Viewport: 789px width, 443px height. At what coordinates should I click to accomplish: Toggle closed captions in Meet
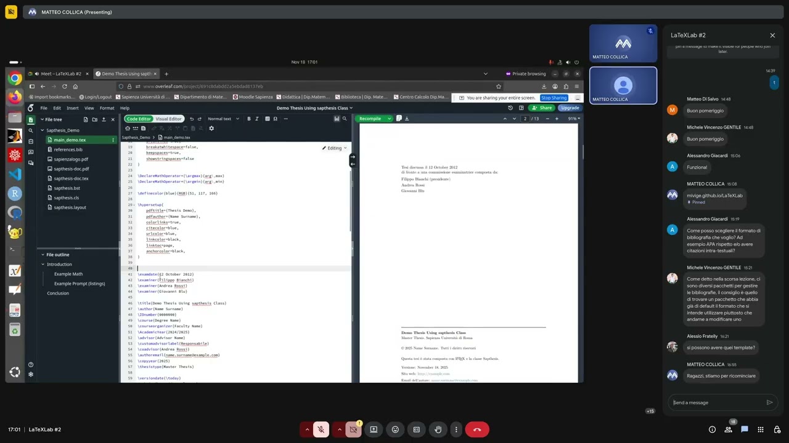pos(417,429)
